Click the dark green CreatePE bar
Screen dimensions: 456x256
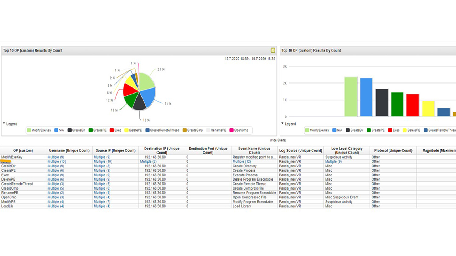[x=397, y=105]
